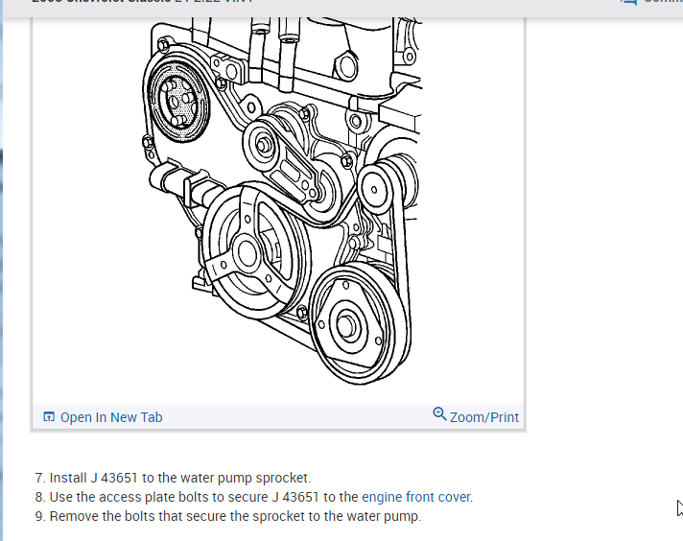Viewport: 683px width, 541px height.
Task: Click step 8 Use the access plate text
Action: [x=254, y=497]
